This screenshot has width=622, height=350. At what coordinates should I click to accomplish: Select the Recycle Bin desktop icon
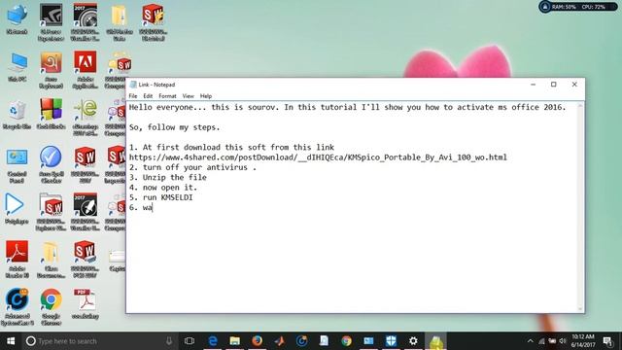pyautogui.click(x=17, y=115)
